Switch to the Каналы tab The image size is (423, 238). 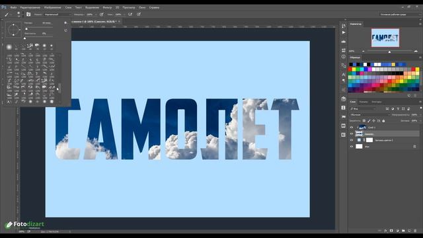[364, 102]
